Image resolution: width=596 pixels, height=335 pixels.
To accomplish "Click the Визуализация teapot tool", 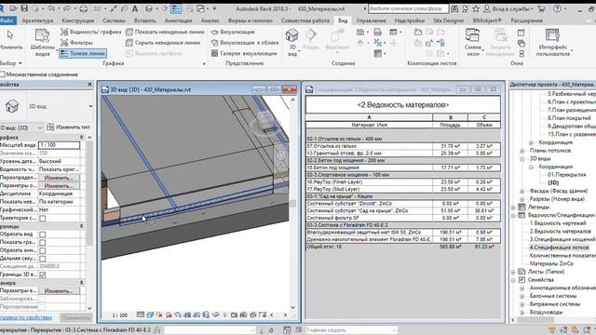I will [x=233, y=32].
